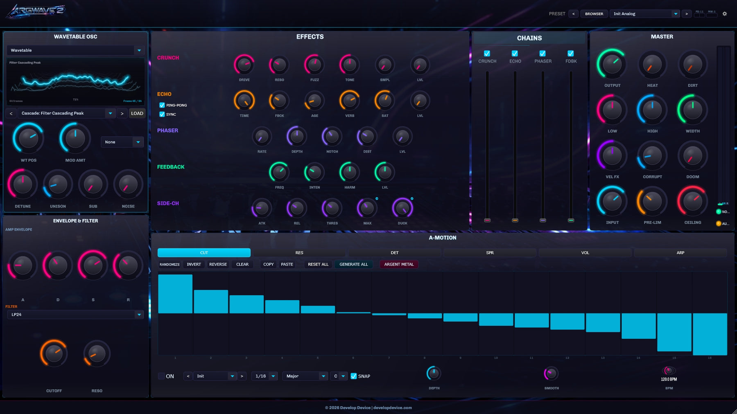Adjust the Cutoff knob in the filter section

[x=54, y=353]
